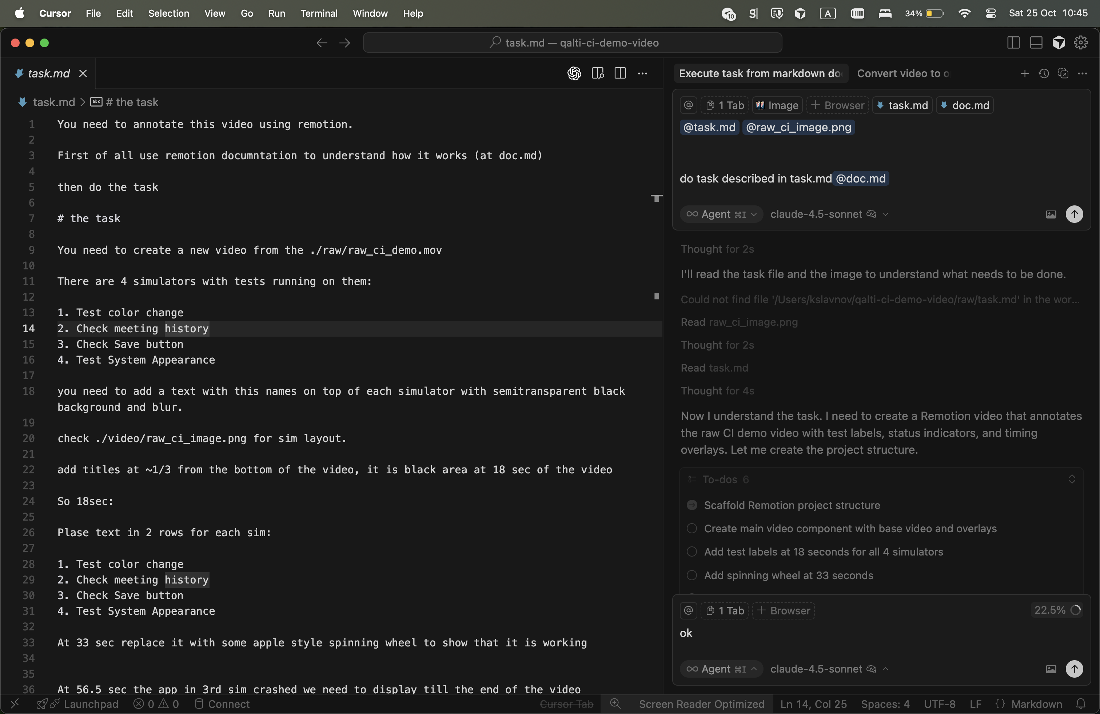The height and width of the screenshot is (714, 1100).
Task: Click the split editor right icon
Action: (x=620, y=73)
